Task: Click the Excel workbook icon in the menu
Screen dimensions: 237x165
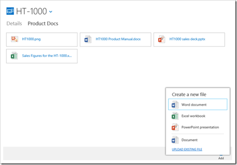Action: click(x=175, y=116)
